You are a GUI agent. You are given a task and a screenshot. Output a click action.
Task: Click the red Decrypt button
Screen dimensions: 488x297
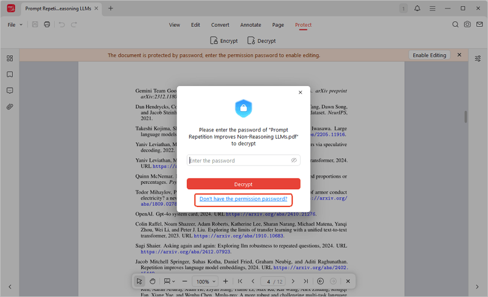tap(243, 184)
